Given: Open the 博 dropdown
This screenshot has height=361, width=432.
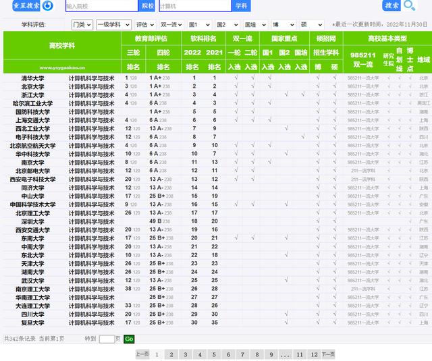Looking at the screenshot, I should pos(283,25).
